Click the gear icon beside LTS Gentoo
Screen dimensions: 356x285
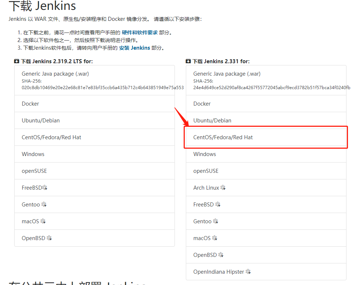pos(44,204)
